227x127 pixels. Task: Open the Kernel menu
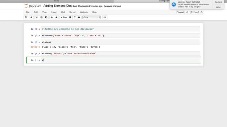click(72, 12)
